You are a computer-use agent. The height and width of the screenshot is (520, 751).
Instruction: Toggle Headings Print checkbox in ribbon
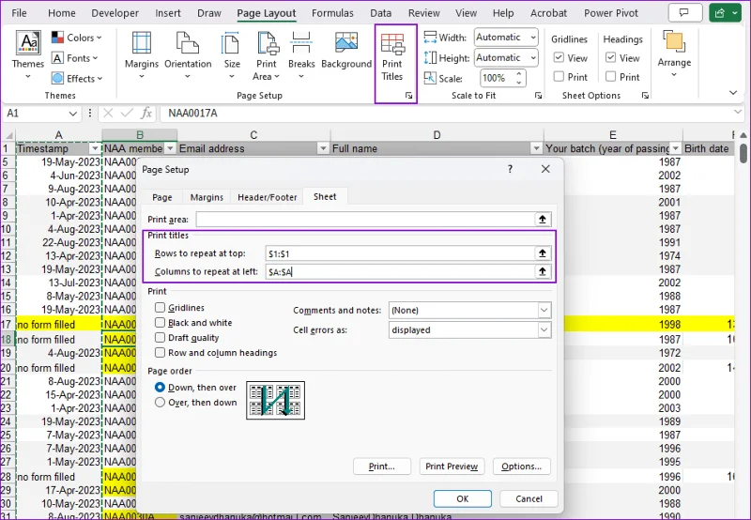tap(610, 77)
